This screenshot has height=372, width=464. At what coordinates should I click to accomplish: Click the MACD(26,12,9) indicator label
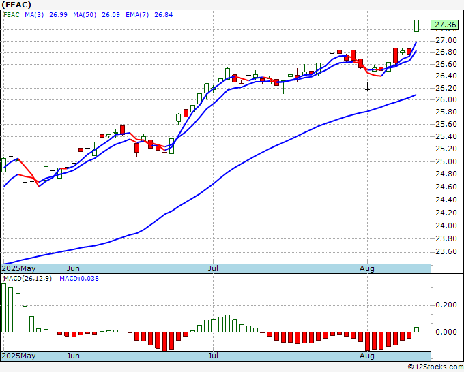27,279
